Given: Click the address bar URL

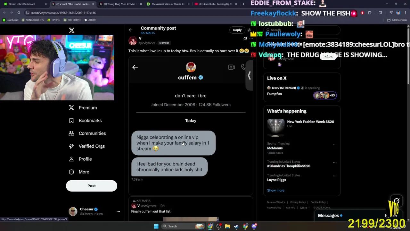Looking at the screenshot, I should 63,13.
